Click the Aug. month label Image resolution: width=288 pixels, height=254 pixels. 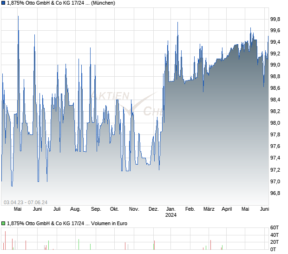click(76, 209)
